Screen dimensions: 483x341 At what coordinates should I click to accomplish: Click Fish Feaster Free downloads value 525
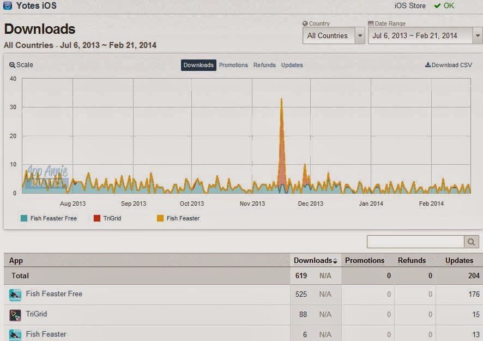tap(301, 294)
